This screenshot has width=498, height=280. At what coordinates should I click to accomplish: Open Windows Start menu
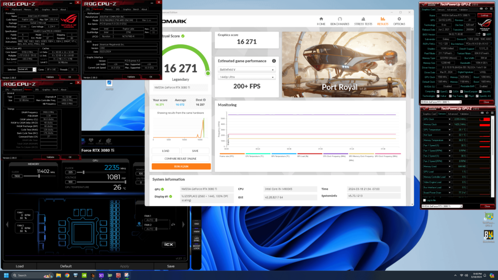point(6,275)
